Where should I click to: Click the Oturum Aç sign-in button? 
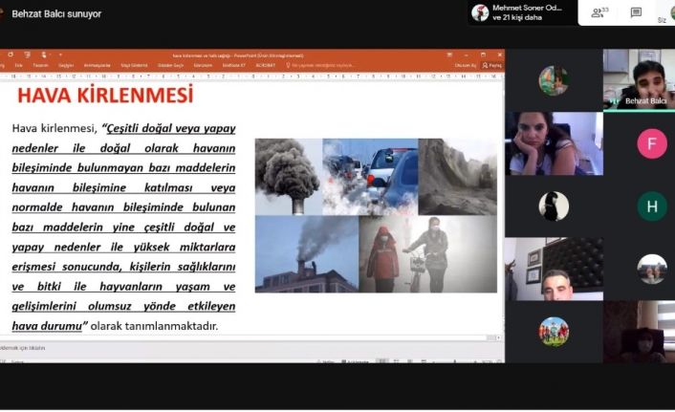(466, 66)
